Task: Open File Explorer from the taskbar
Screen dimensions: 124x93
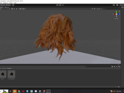Action: point(15,91)
